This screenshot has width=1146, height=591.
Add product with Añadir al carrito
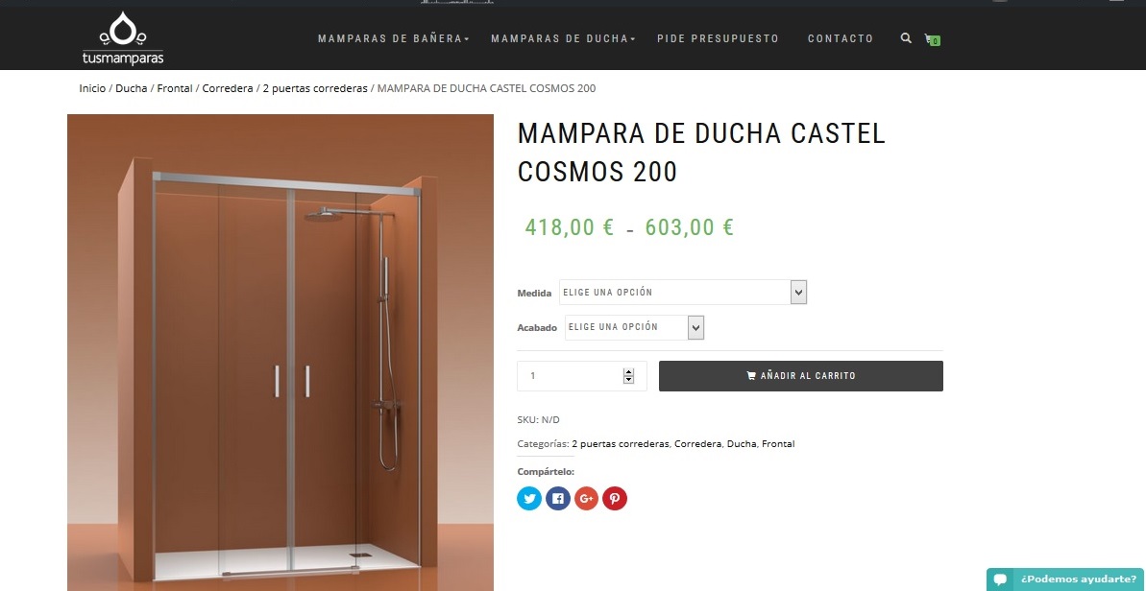[x=801, y=376]
